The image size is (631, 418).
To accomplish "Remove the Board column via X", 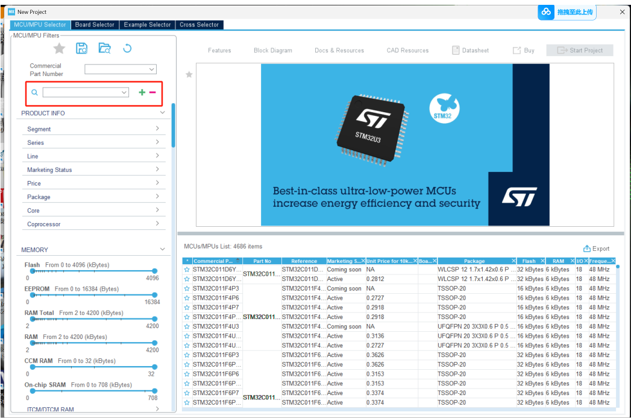I will pyautogui.click(x=435, y=261).
